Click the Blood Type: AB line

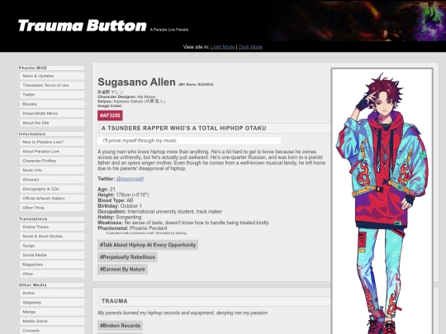pyautogui.click(x=115, y=200)
